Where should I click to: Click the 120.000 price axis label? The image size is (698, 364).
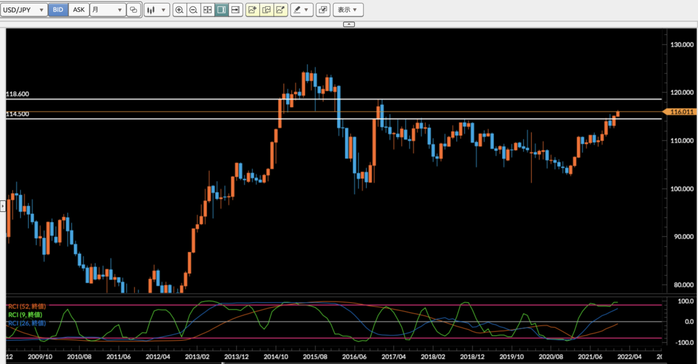[x=682, y=92]
